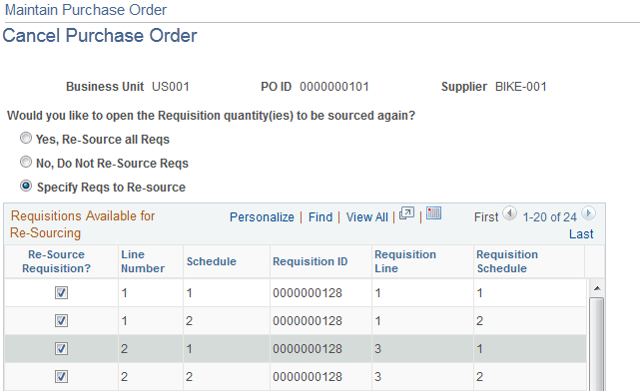Open grid in new window icon
This screenshot has width=640, height=391.
tap(406, 213)
